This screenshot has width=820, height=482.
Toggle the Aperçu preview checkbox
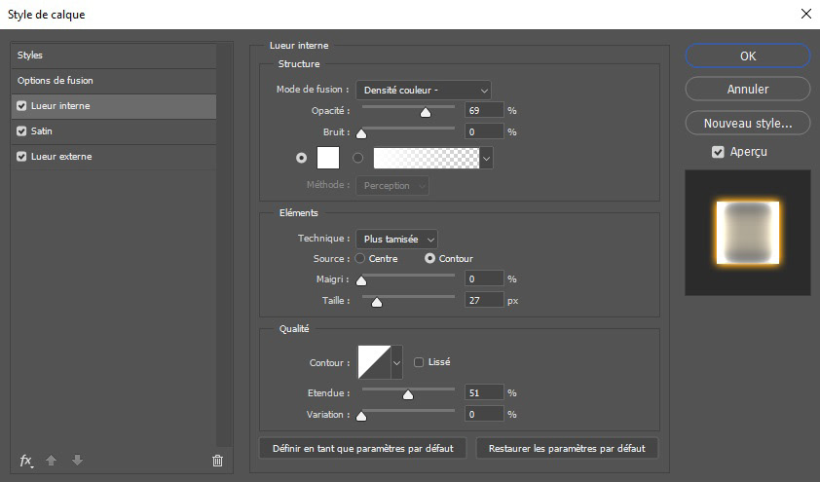718,152
